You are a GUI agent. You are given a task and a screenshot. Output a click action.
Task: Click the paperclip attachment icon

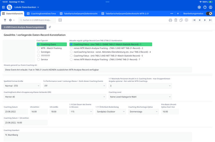point(50,27)
